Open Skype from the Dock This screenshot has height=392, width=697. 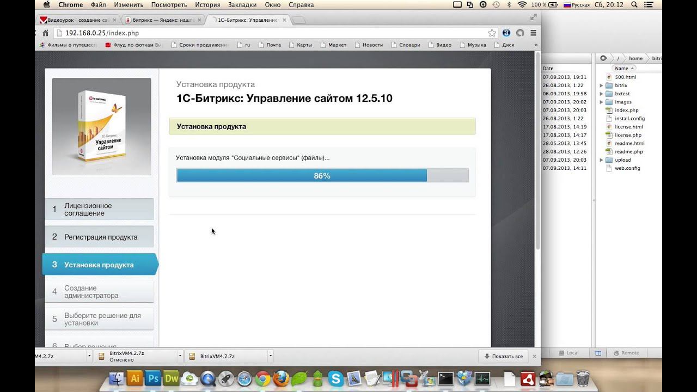coord(335,378)
